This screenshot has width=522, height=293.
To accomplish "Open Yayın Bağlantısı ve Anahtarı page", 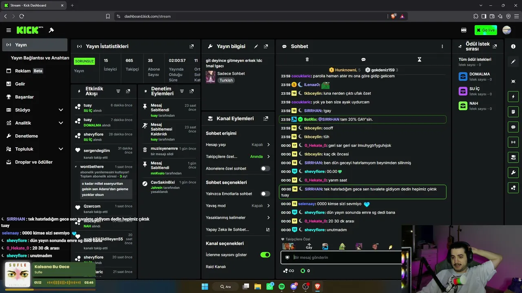I will [x=40, y=58].
